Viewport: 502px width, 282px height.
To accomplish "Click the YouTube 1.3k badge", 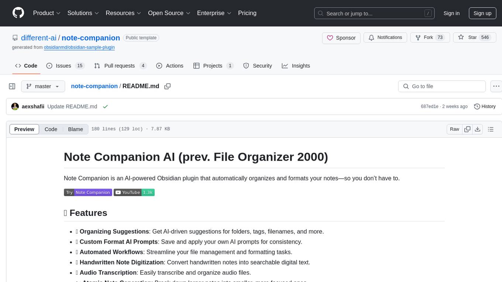I will click(x=134, y=192).
